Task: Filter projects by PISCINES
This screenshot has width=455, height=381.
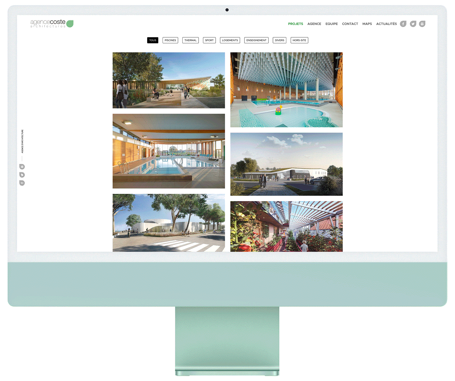Action: (x=170, y=40)
